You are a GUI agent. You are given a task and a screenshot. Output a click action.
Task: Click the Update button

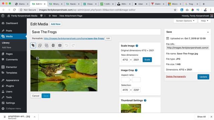(203, 77)
